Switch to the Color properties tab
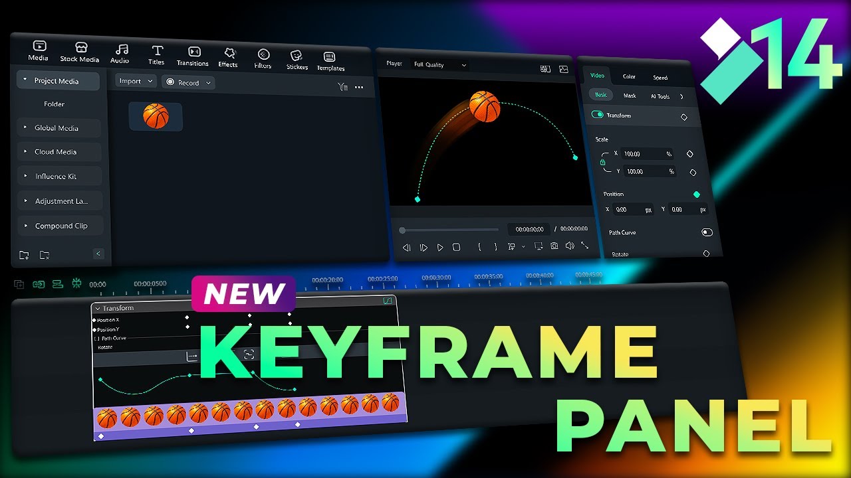 point(629,76)
